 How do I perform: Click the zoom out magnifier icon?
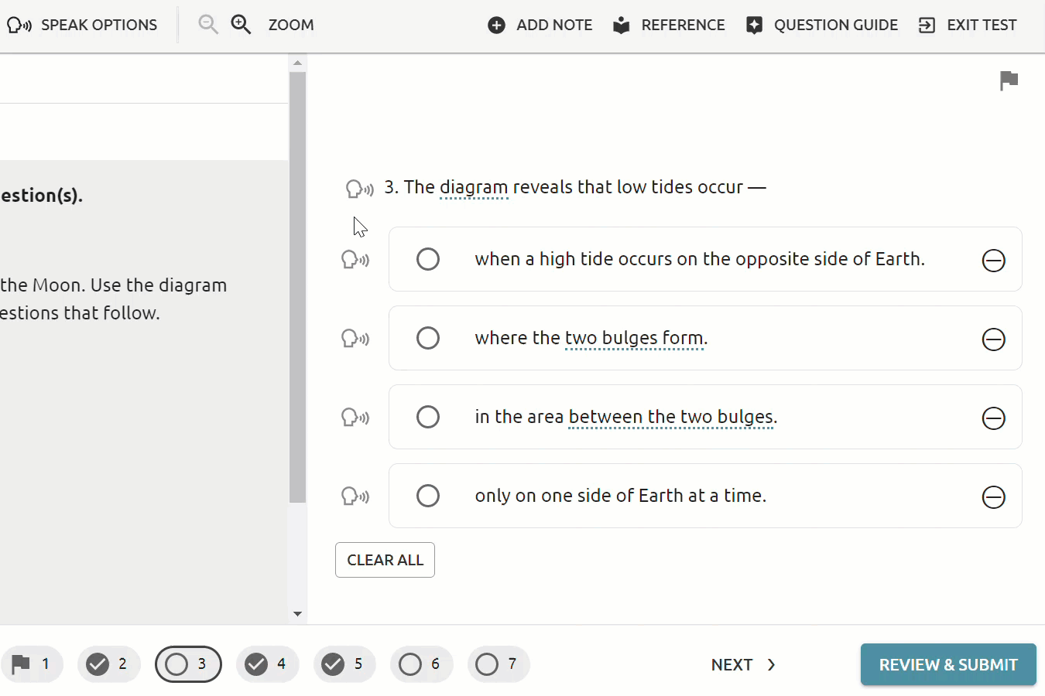pyautogui.click(x=207, y=25)
